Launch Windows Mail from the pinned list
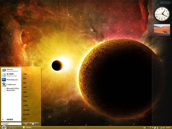 (11, 75)
